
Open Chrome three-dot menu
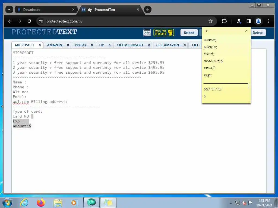[x=268, y=21]
